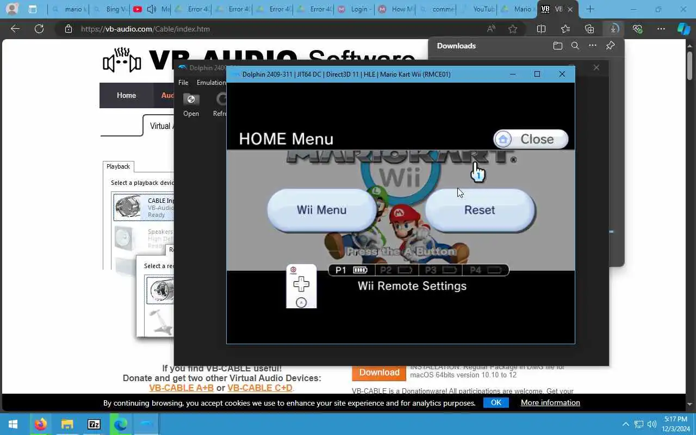Switch to Edge in the taskbar
Viewport: 696px width, 435px height.
click(120, 424)
